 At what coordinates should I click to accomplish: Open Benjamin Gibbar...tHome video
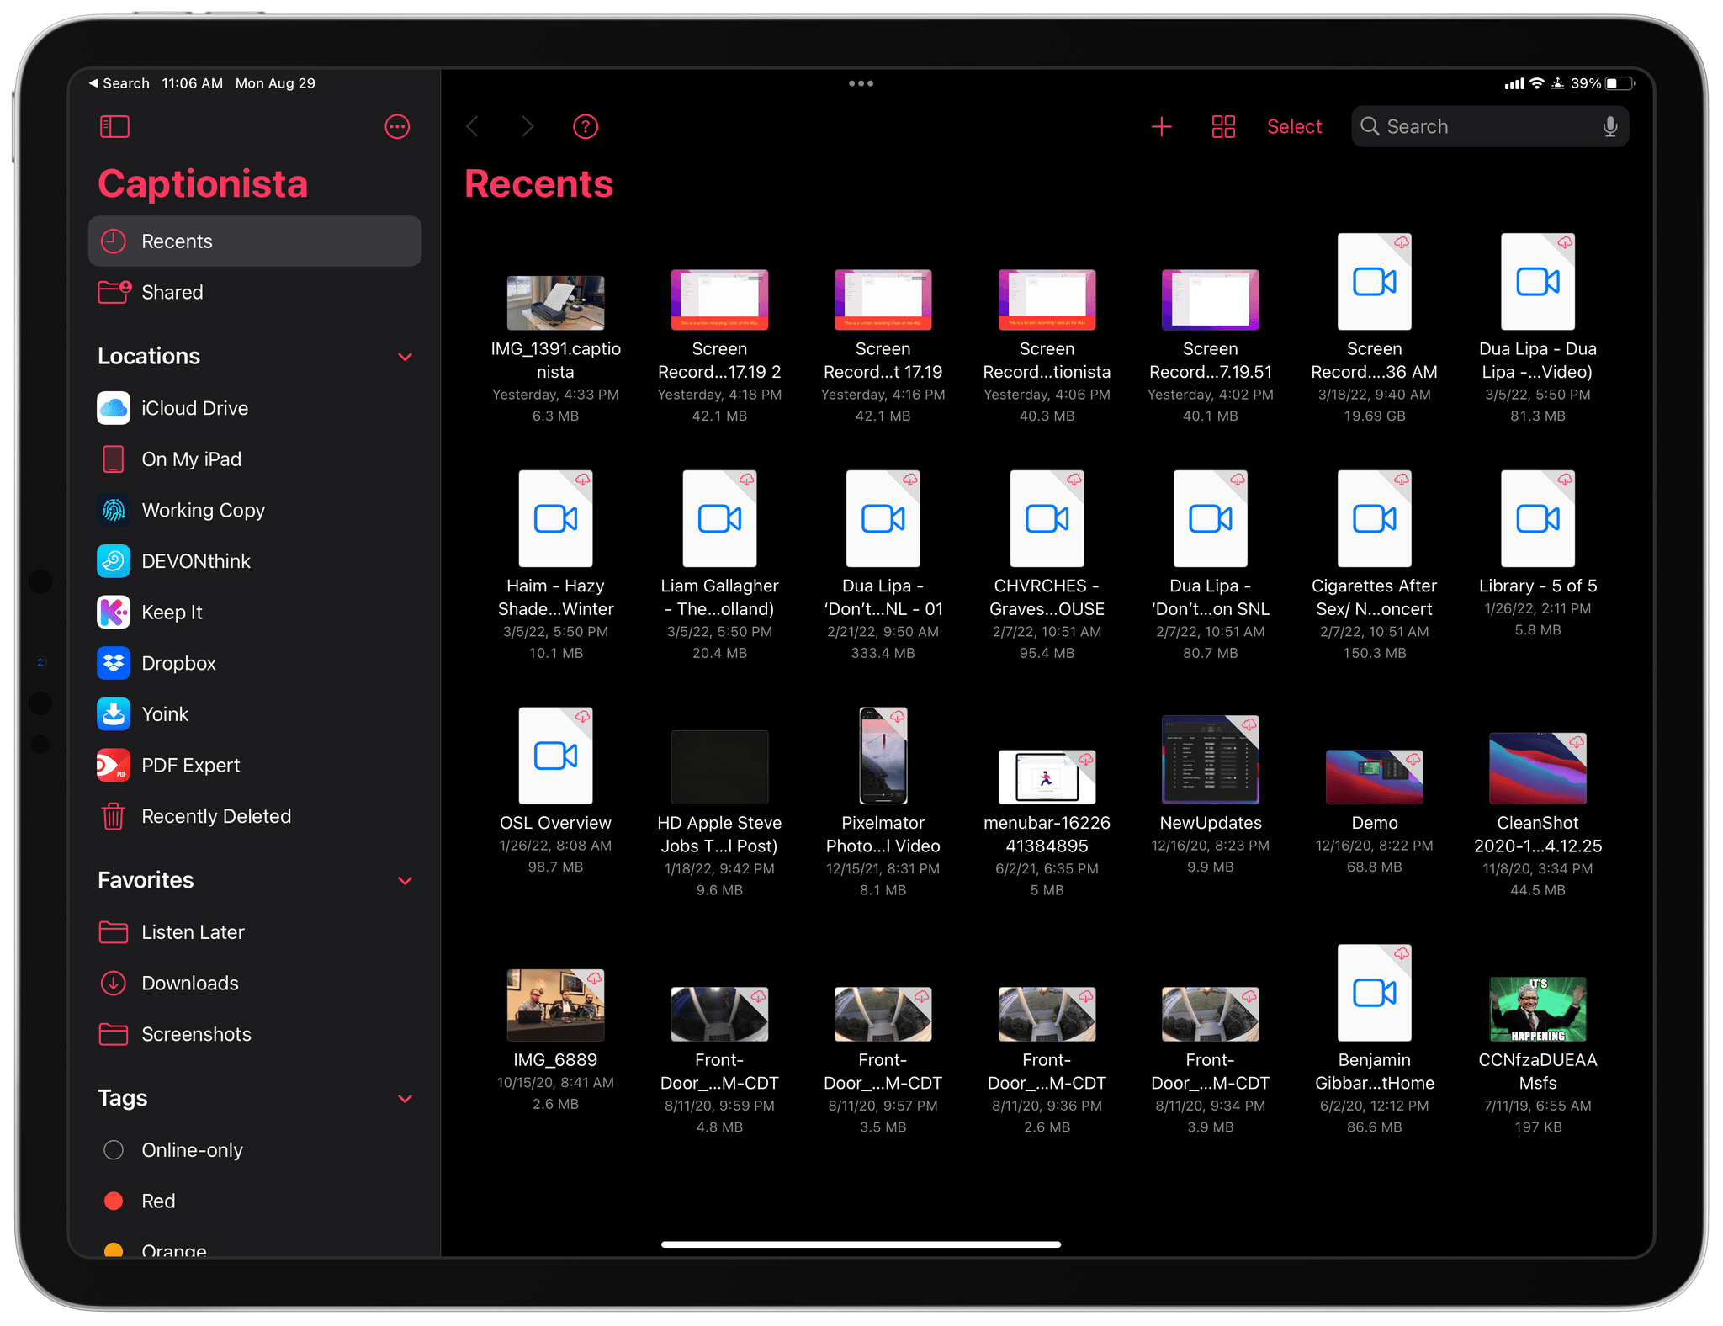coord(1374,1041)
